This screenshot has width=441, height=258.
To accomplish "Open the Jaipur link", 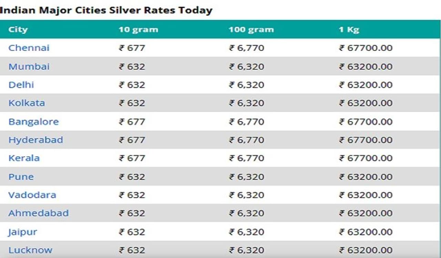I will point(22,232).
